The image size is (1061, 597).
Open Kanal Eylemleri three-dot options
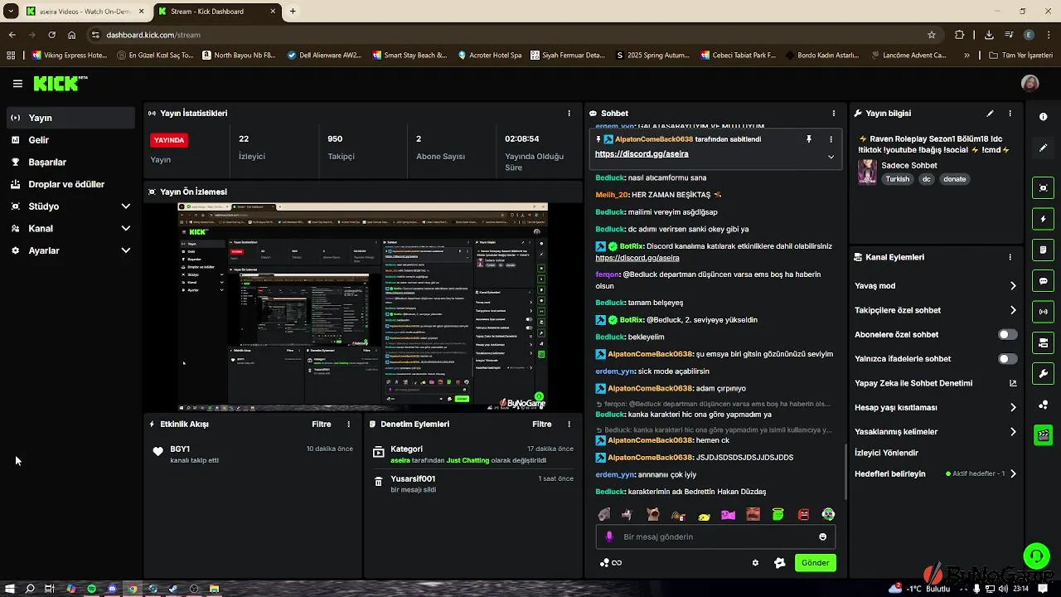[1010, 258]
